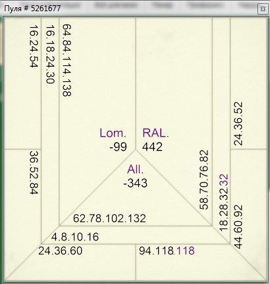This screenshot has width=270, height=284.
Task: Select All. score -343
Action: 135,183
